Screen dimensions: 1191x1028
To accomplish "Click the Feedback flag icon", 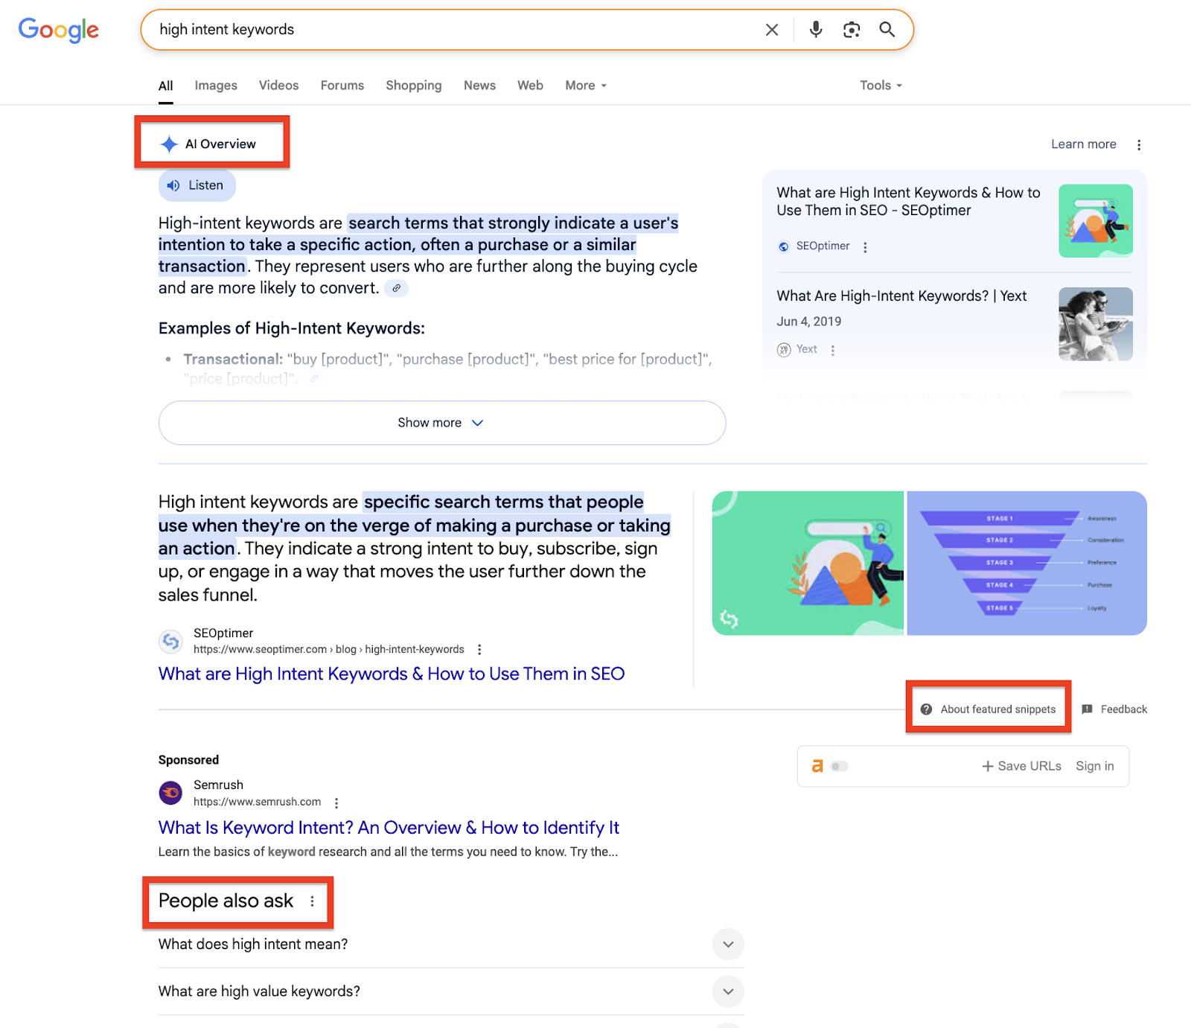I will pos(1088,709).
